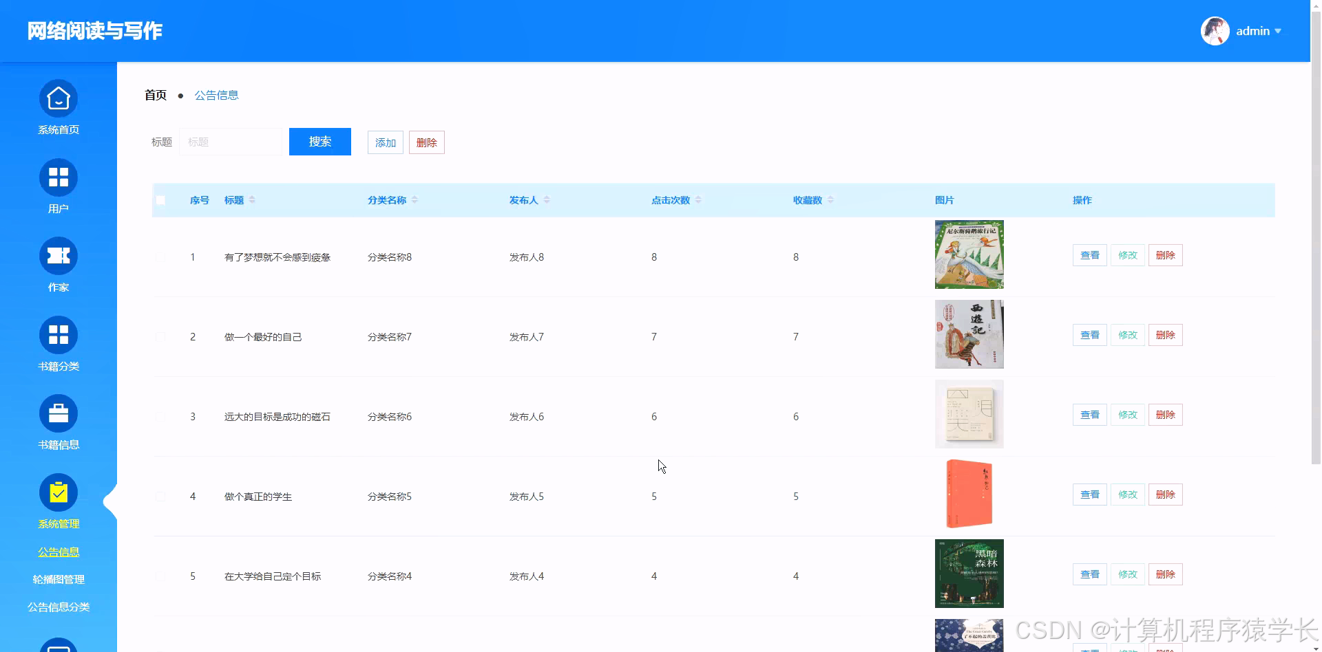Click 查看 for 远大的目标是成功的磁石
1322x652 pixels.
pos(1090,415)
